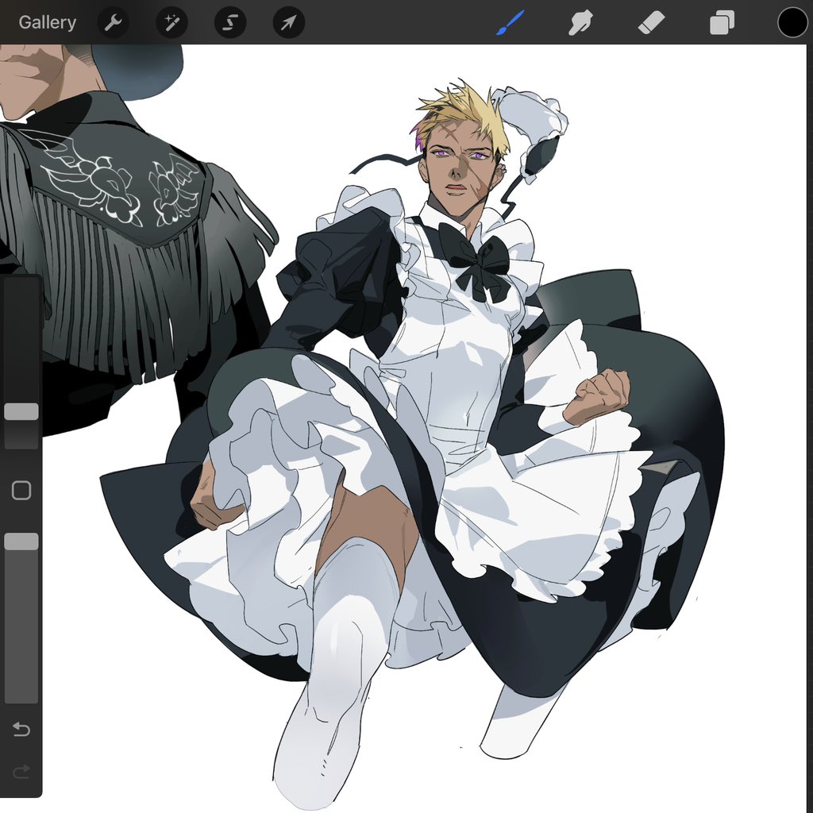
Task: Click the brush opacity slider handle
Action: click(21, 541)
